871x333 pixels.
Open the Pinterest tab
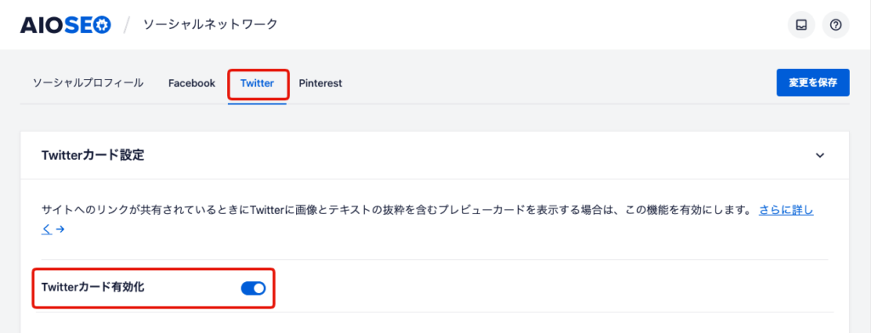[x=321, y=83]
